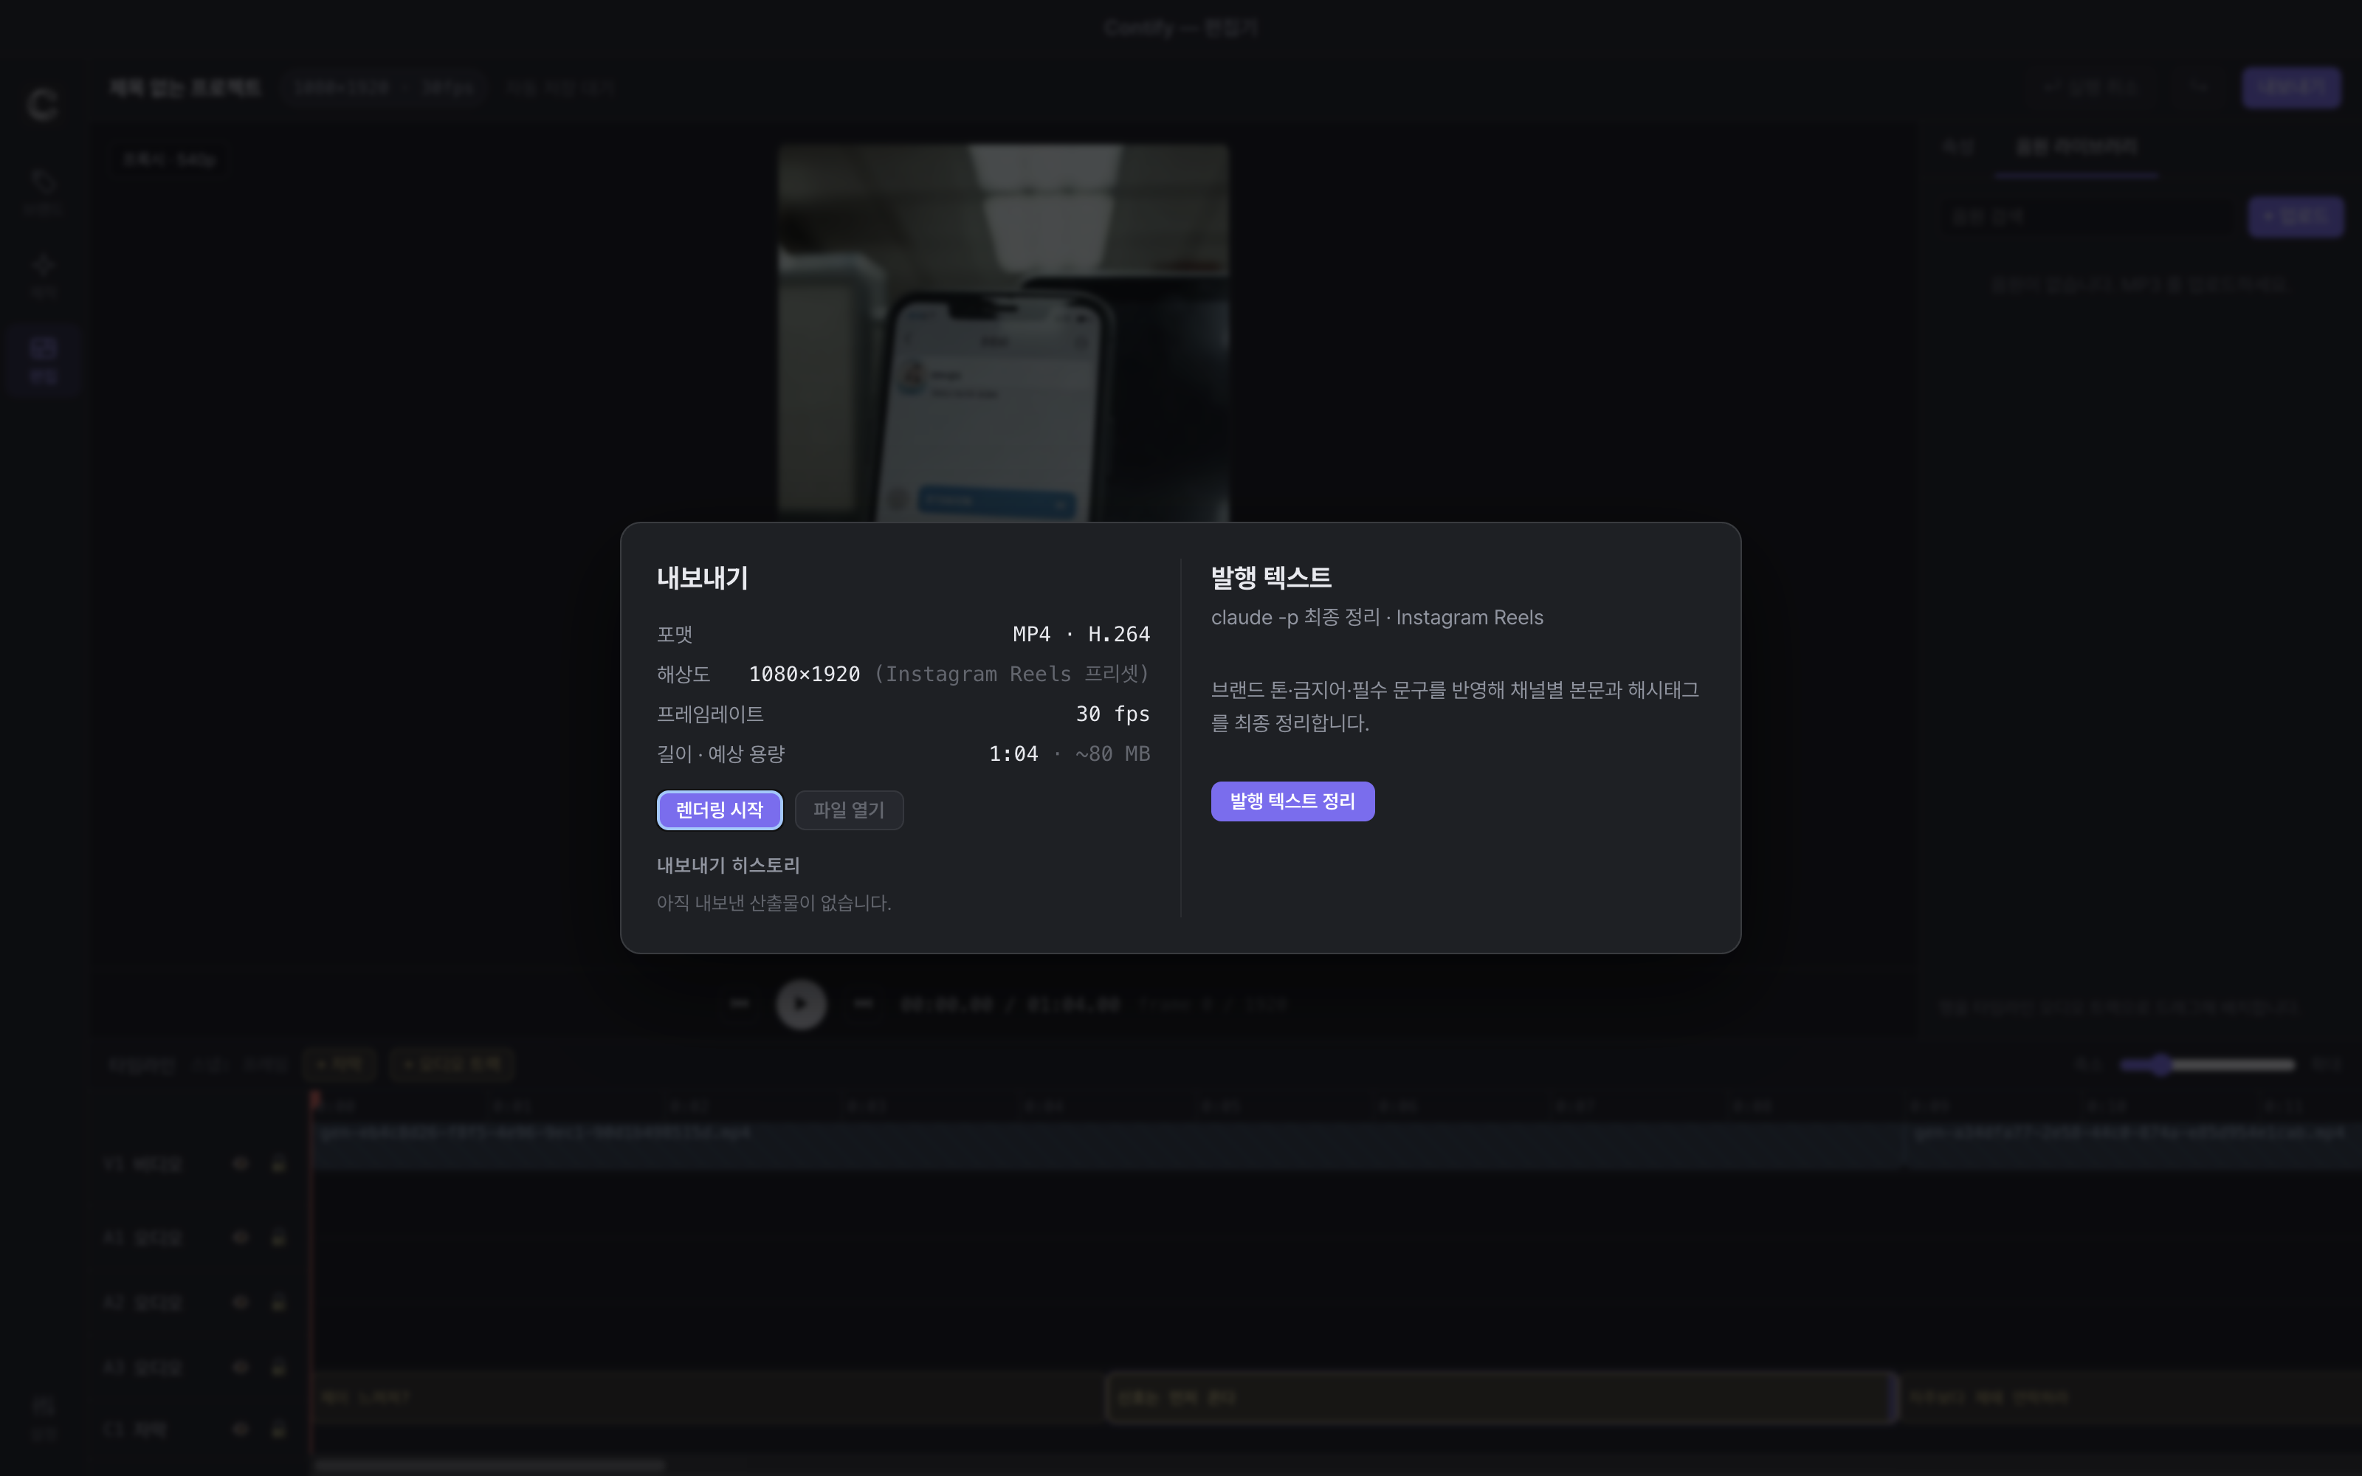Lock the V1 video track
This screenshot has height=1476, width=2362.
[278, 1164]
